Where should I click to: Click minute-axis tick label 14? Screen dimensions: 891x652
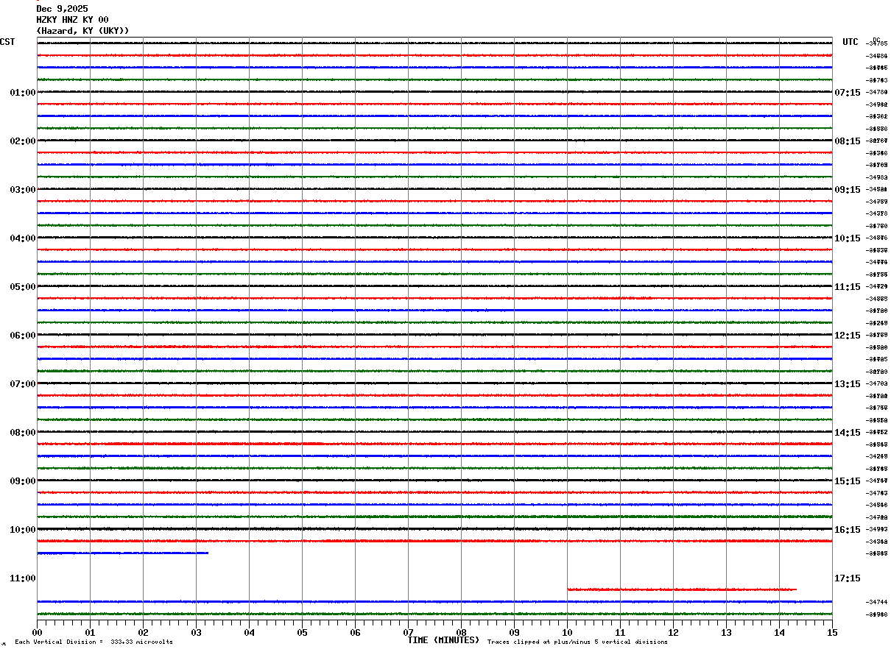(779, 632)
